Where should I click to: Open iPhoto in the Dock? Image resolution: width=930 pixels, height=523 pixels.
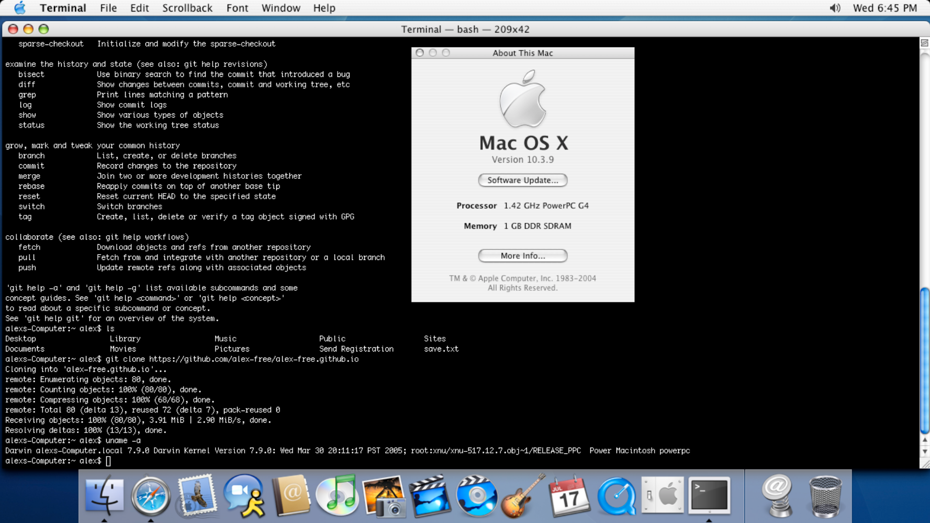coord(384,496)
